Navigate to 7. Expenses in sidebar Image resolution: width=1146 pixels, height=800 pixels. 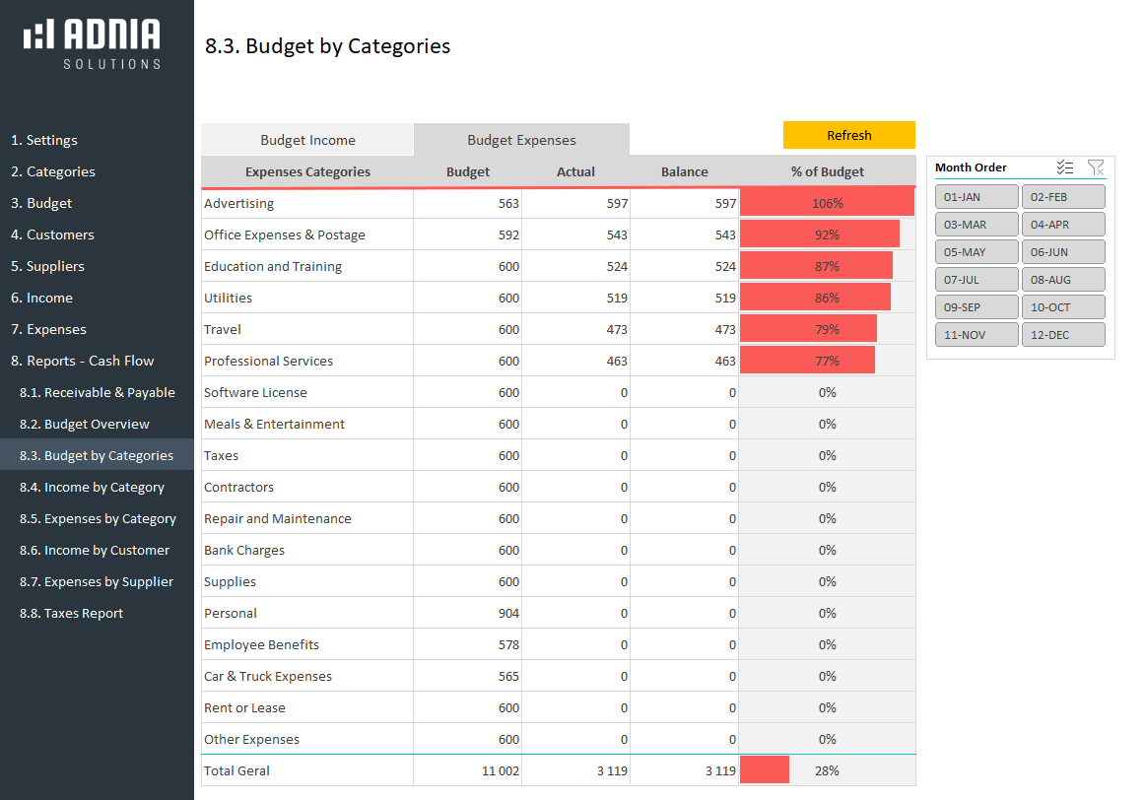pos(48,329)
